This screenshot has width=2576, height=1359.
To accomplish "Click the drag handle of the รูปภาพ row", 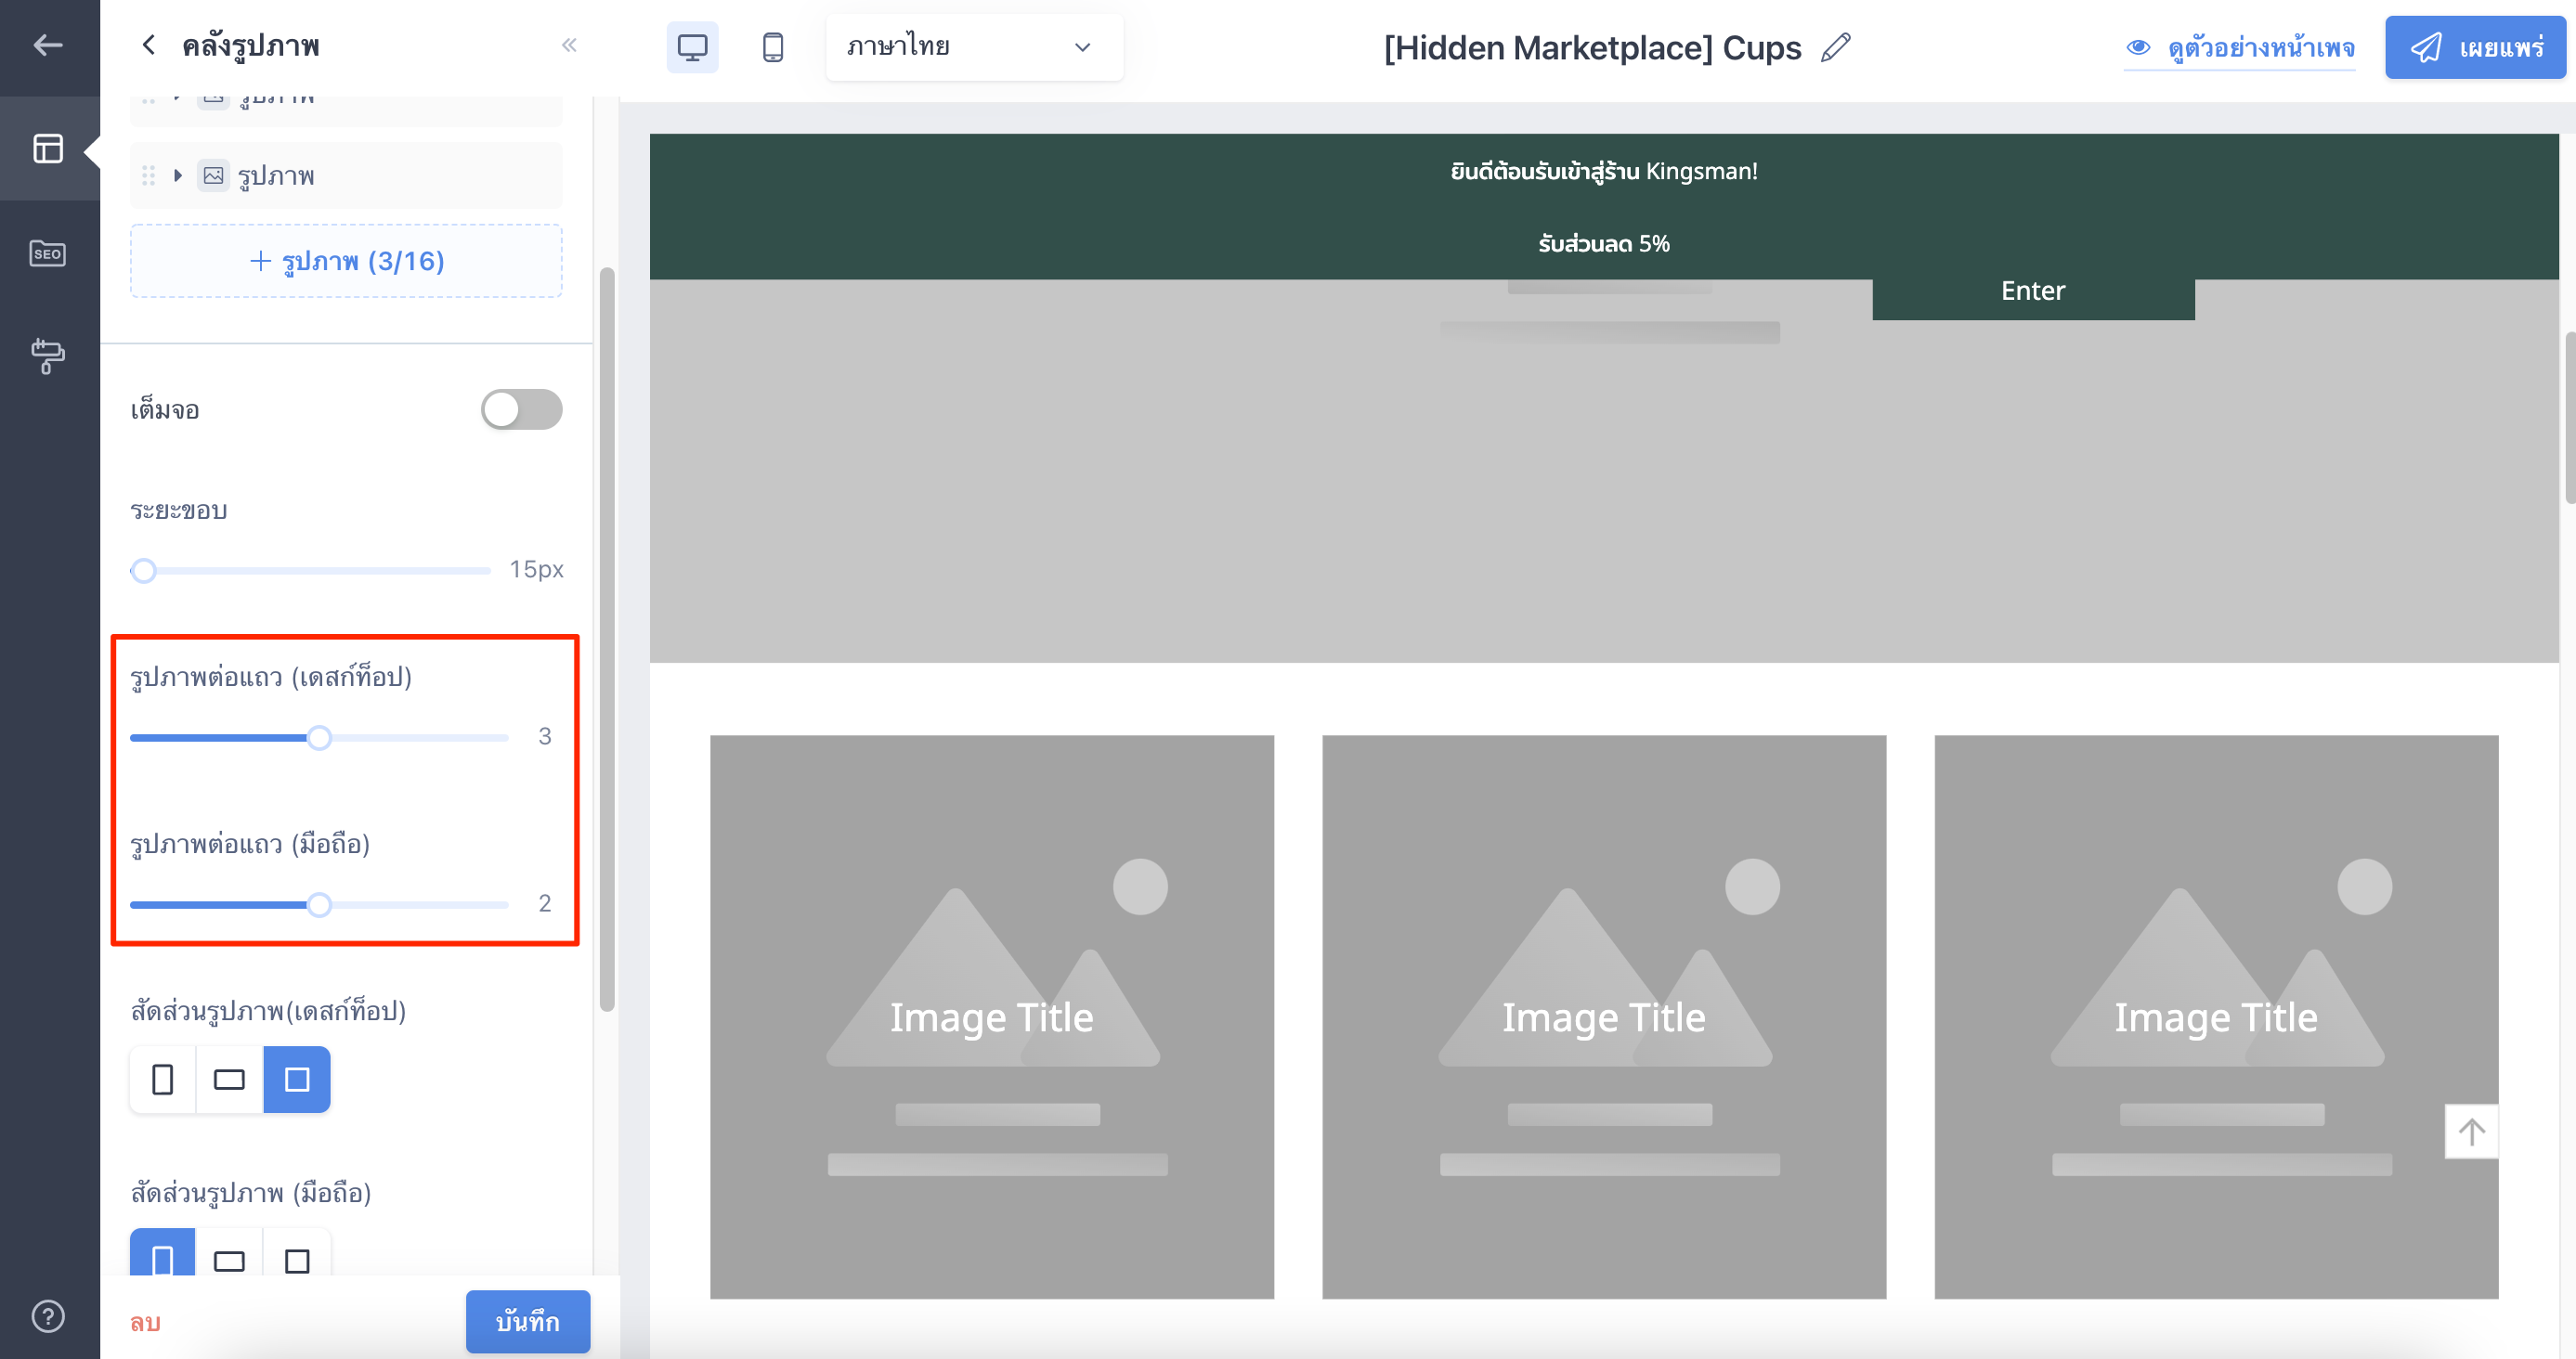I will coord(148,175).
